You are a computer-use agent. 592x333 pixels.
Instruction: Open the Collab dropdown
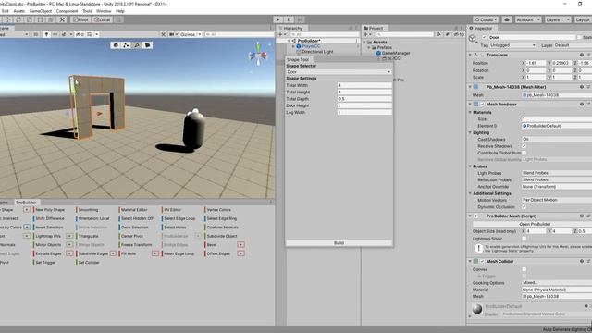point(486,19)
